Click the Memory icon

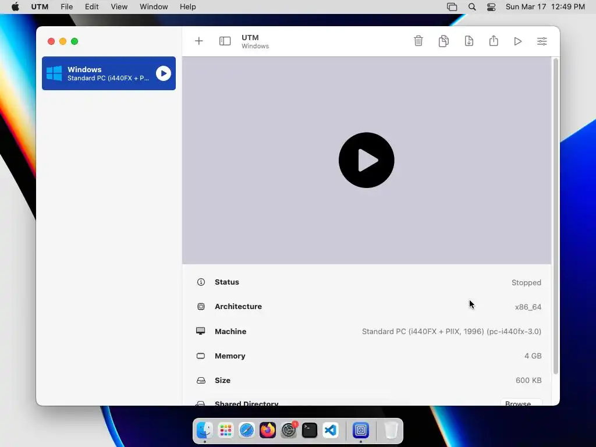coord(201,356)
